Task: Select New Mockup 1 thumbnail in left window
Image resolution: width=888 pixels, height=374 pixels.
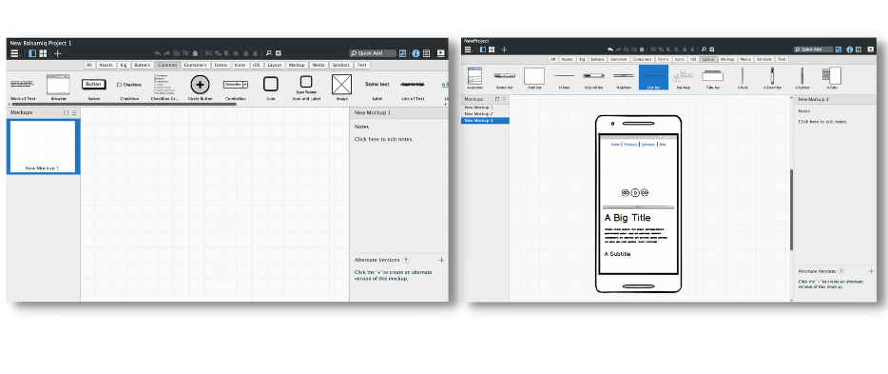Action: point(43,147)
